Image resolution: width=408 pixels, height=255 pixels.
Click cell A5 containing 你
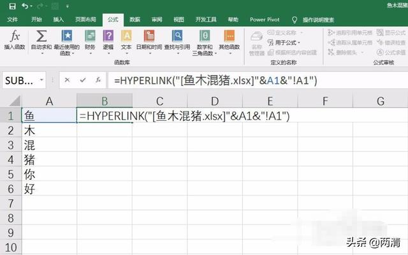(x=50, y=174)
